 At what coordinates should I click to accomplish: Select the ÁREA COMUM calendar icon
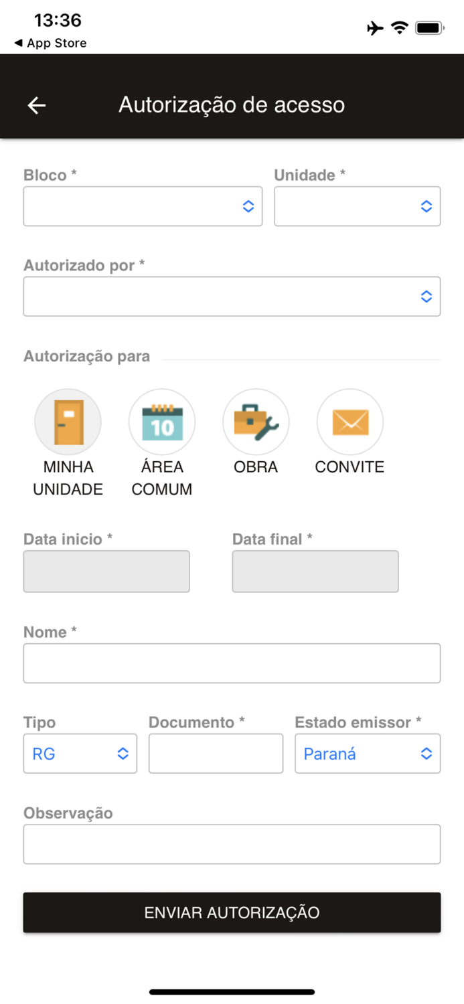(162, 422)
